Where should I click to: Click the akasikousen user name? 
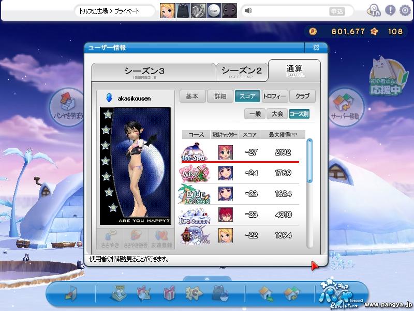point(135,98)
